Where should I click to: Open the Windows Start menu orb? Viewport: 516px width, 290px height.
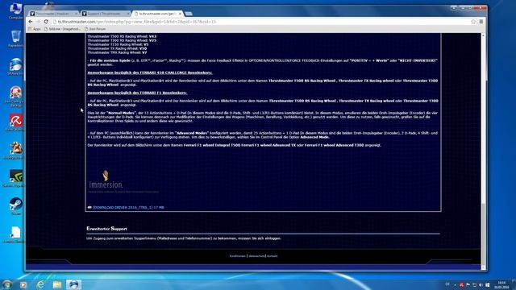click(6, 284)
